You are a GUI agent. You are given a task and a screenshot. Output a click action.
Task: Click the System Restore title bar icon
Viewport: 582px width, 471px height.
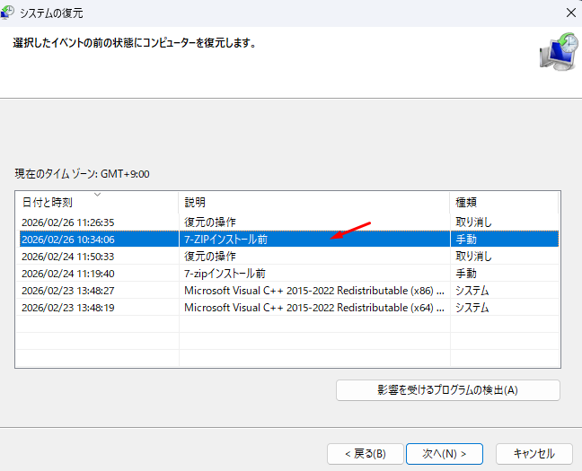click(13, 13)
